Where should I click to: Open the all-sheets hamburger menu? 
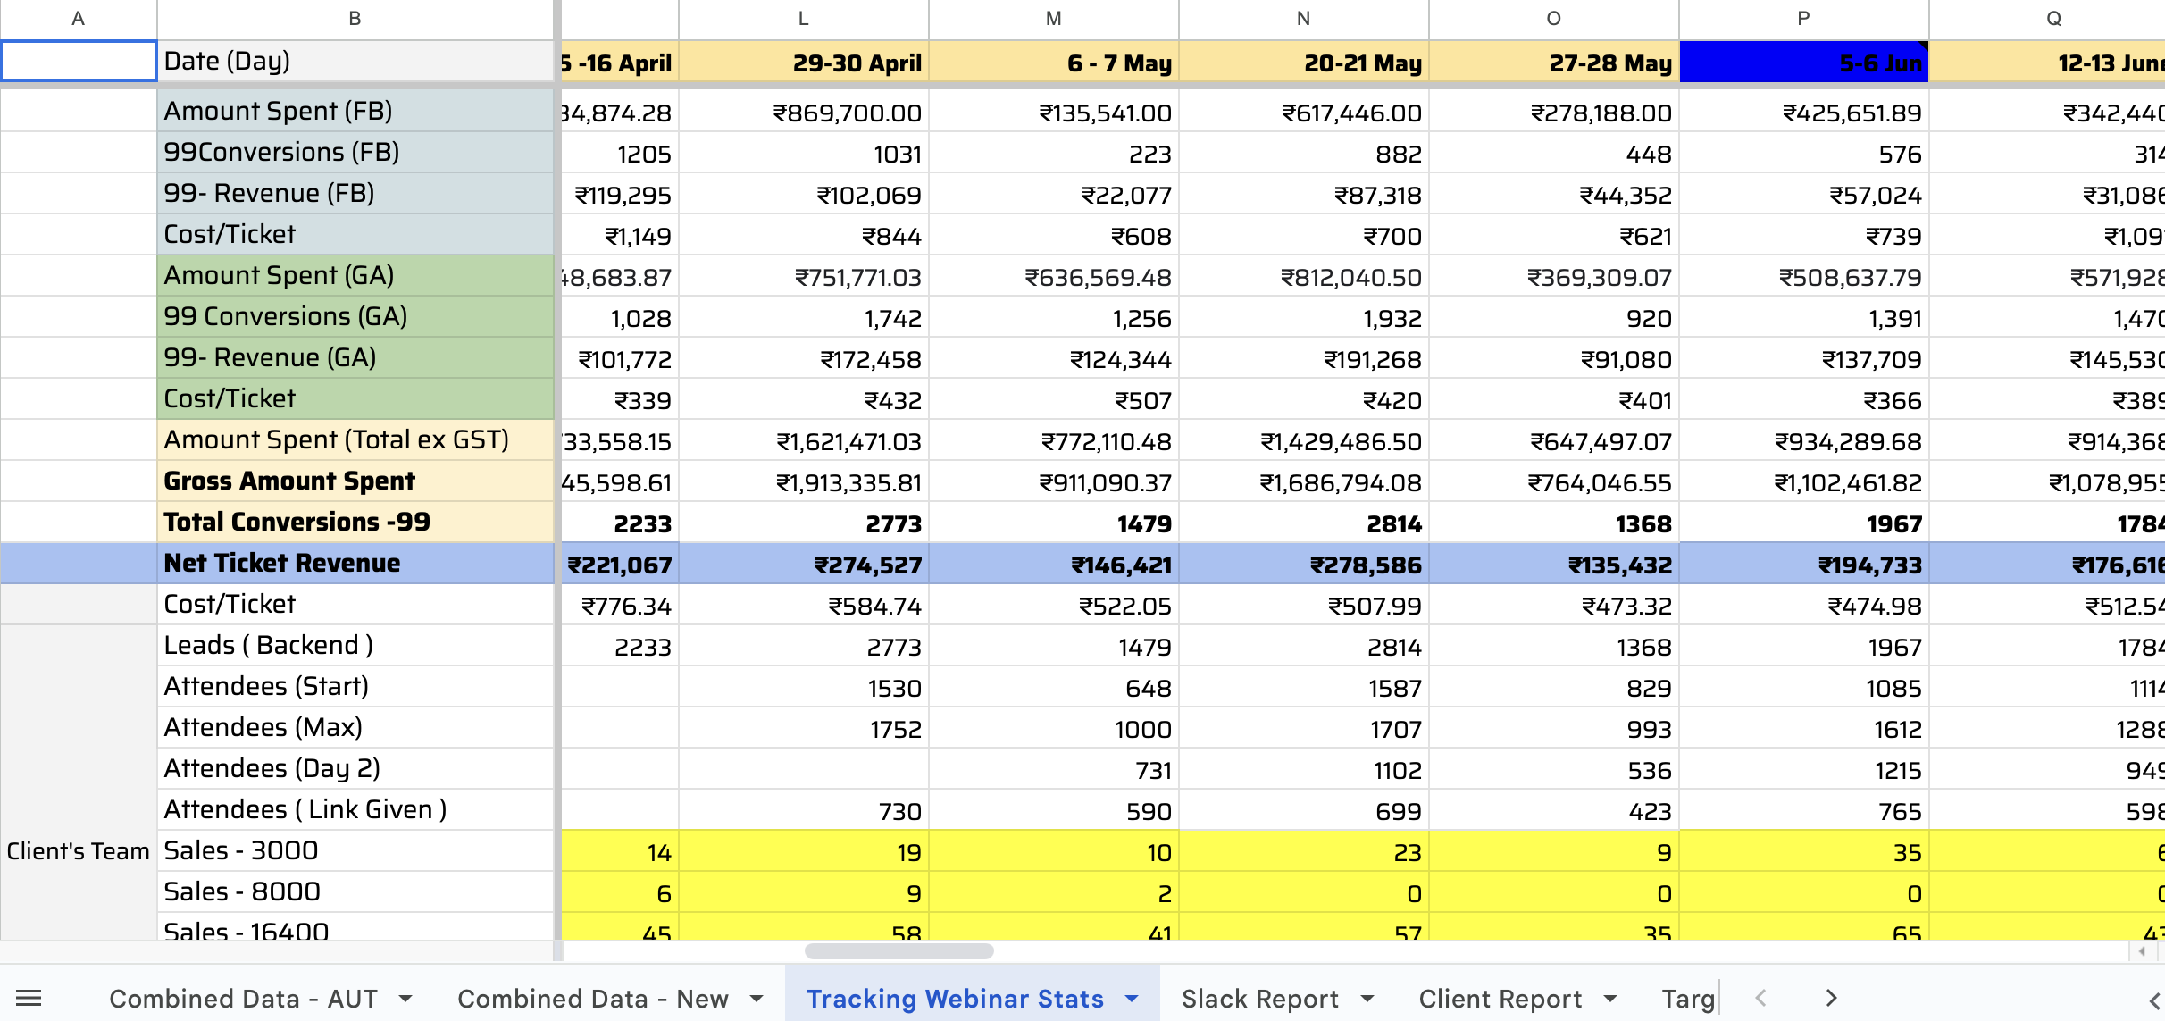30,998
